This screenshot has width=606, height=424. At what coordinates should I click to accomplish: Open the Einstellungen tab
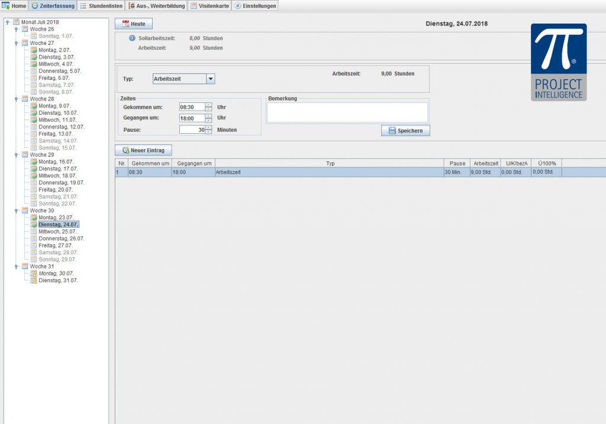255,6
